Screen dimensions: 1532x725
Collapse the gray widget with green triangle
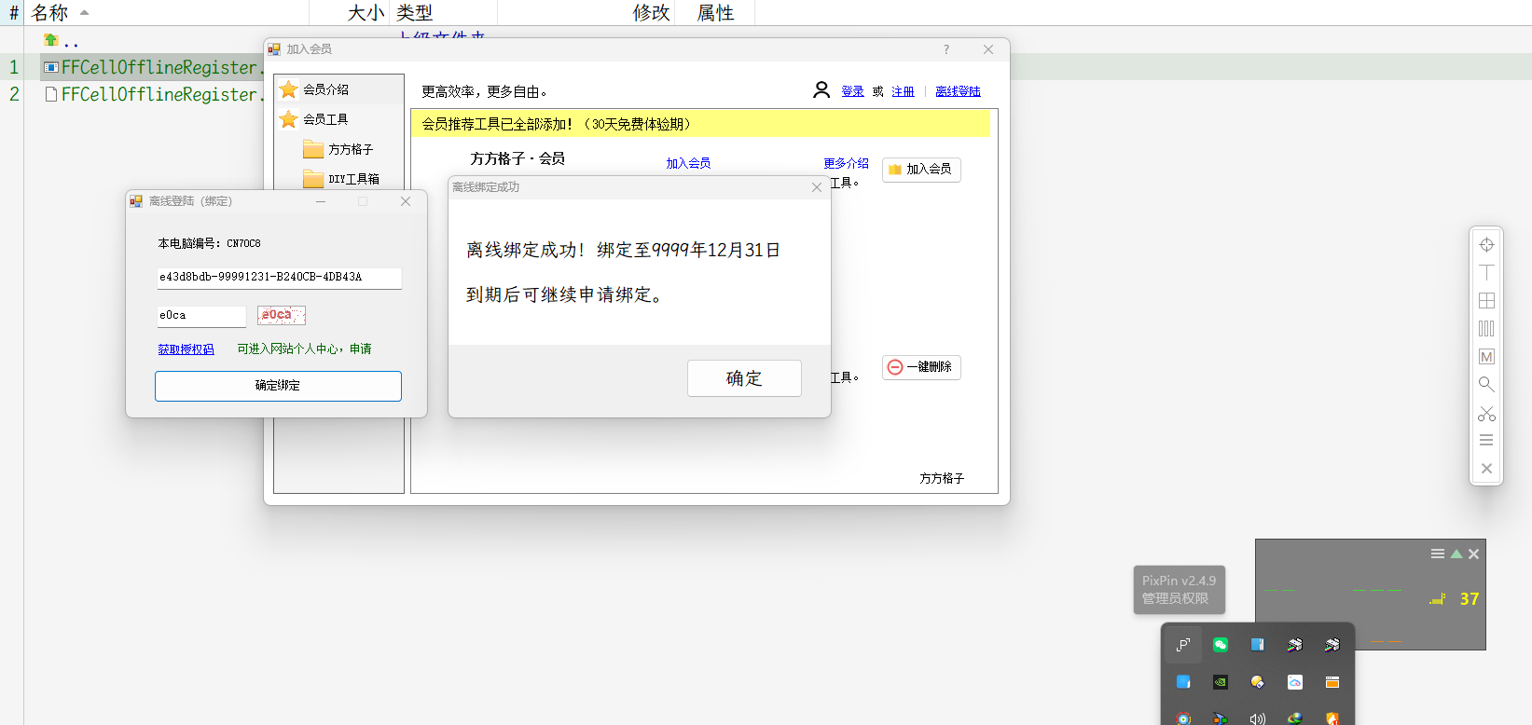click(1456, 554)
